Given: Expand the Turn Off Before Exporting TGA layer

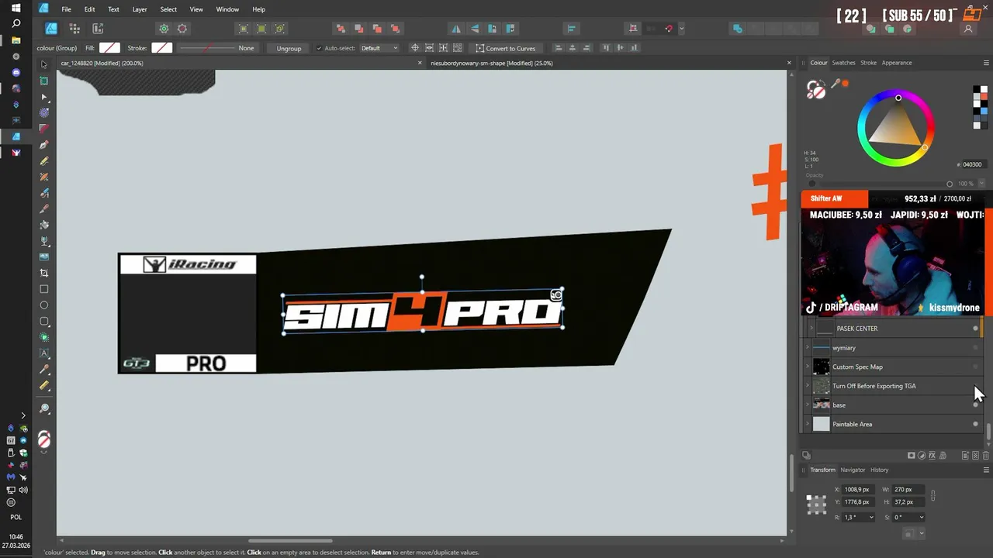Looking at the screenshot, I should tap(808, 386).
